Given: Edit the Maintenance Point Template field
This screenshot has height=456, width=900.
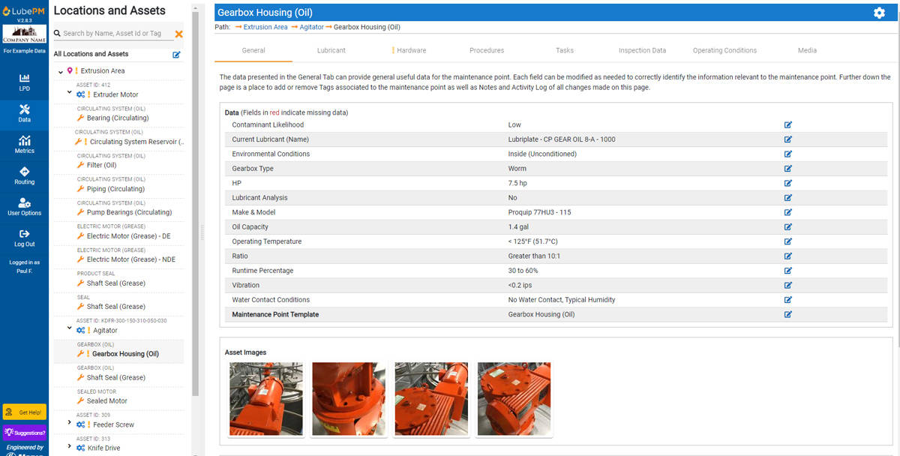Looking at the screenshot, I should pos(788,314).
